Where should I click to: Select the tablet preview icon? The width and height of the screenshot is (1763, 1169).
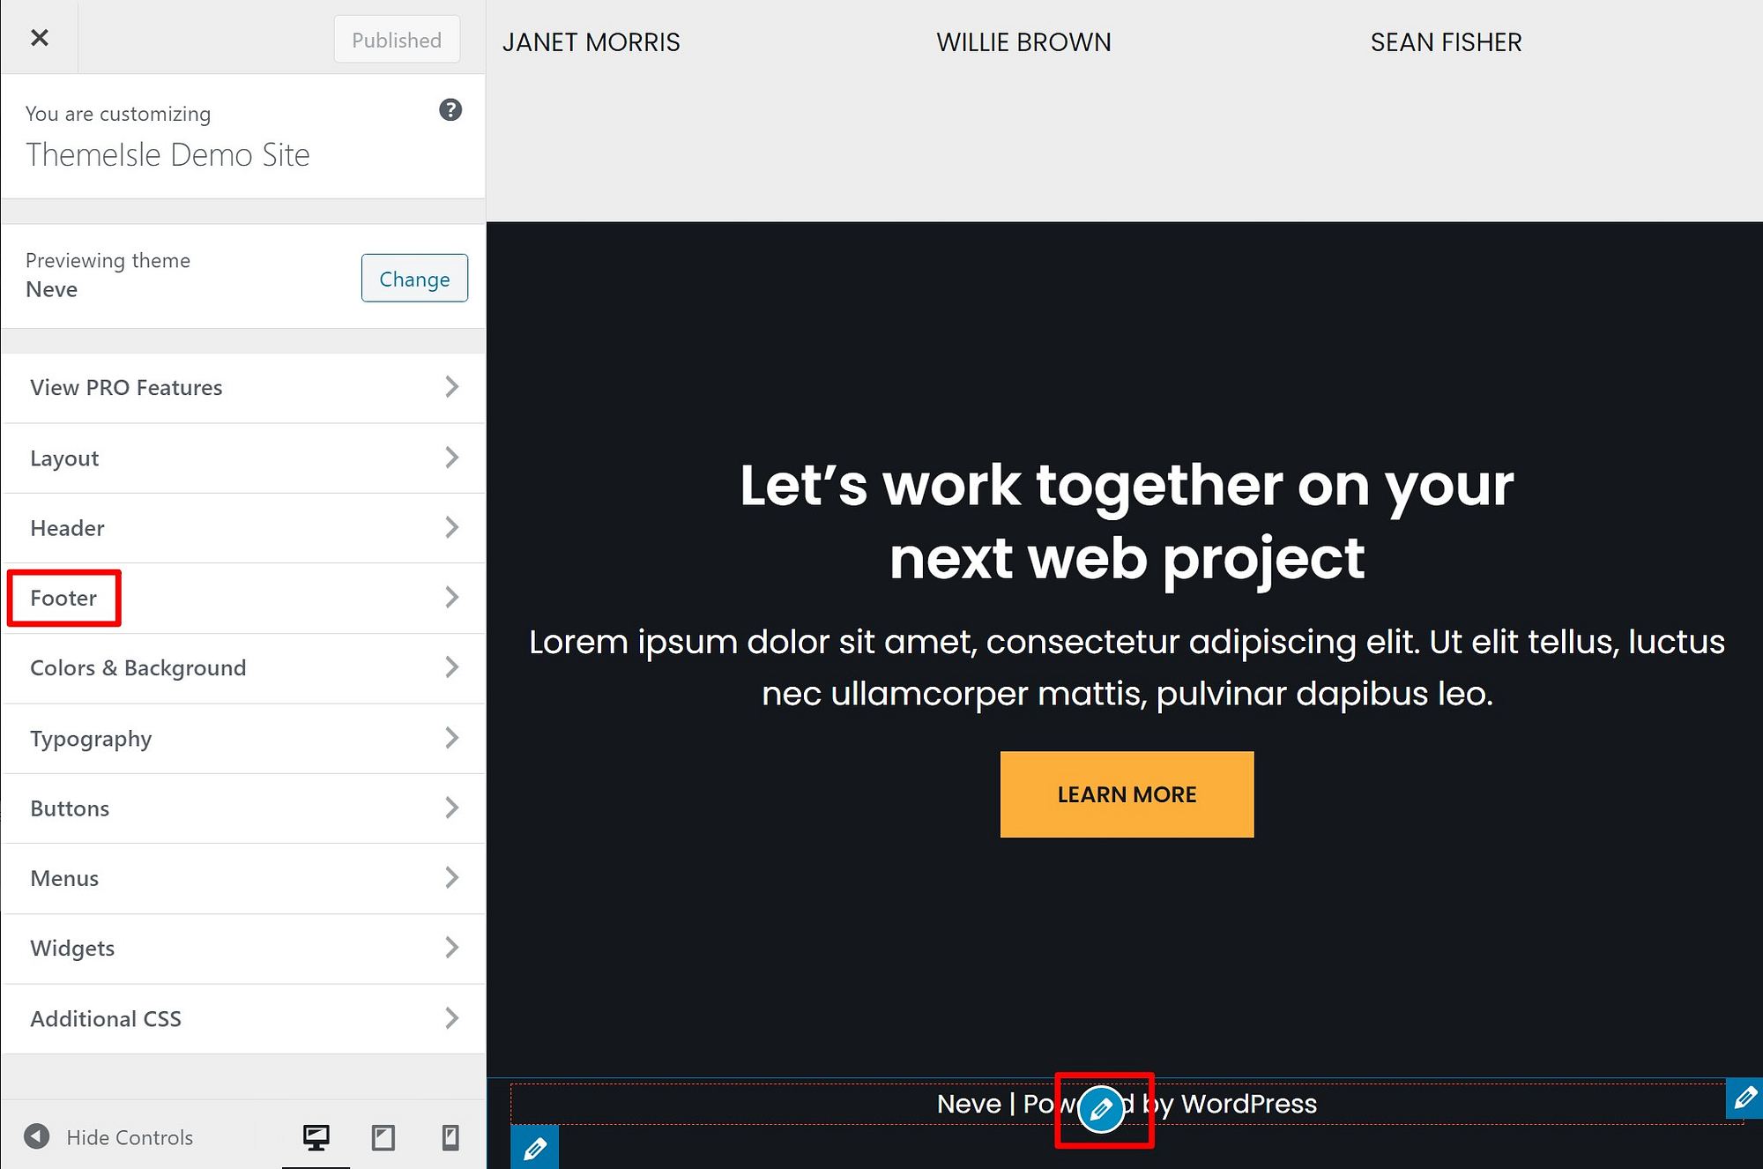click(x=383, y=1135)
